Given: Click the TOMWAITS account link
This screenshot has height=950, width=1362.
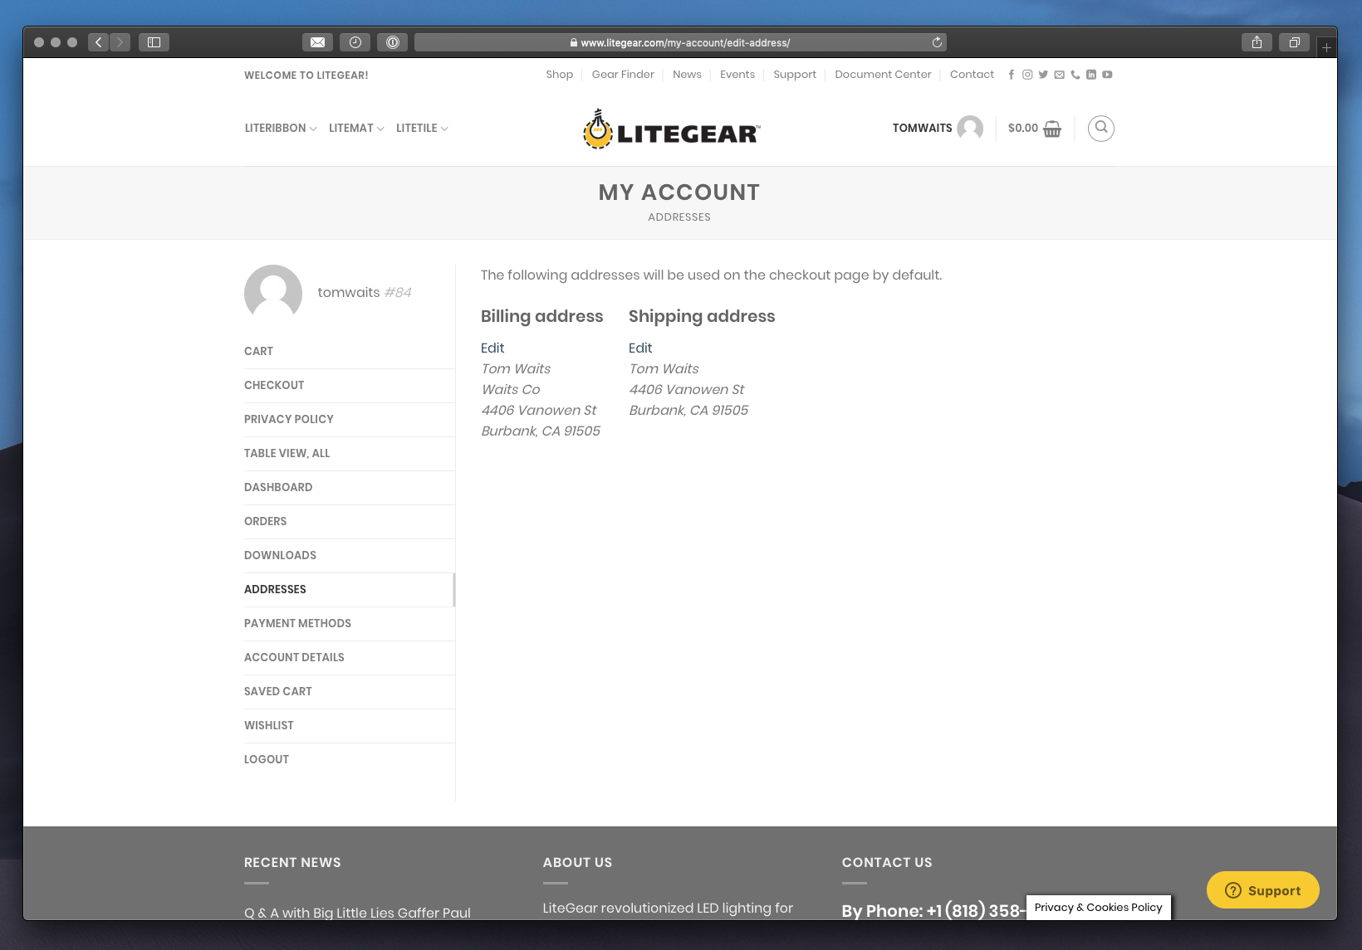Looking at the screenshot, I should point(922,128).
